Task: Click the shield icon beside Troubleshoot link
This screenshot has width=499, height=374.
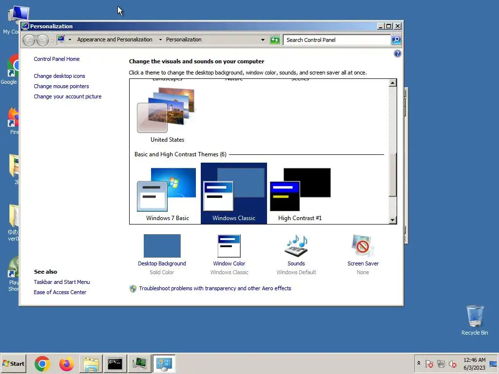Action: pyautogui.click(x=133, y=288)
